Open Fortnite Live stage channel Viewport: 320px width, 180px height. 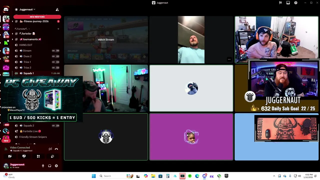37,131
